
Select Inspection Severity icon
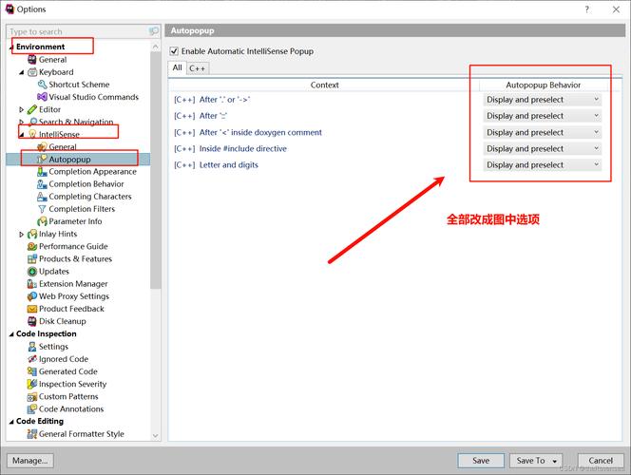click(32, 384)
